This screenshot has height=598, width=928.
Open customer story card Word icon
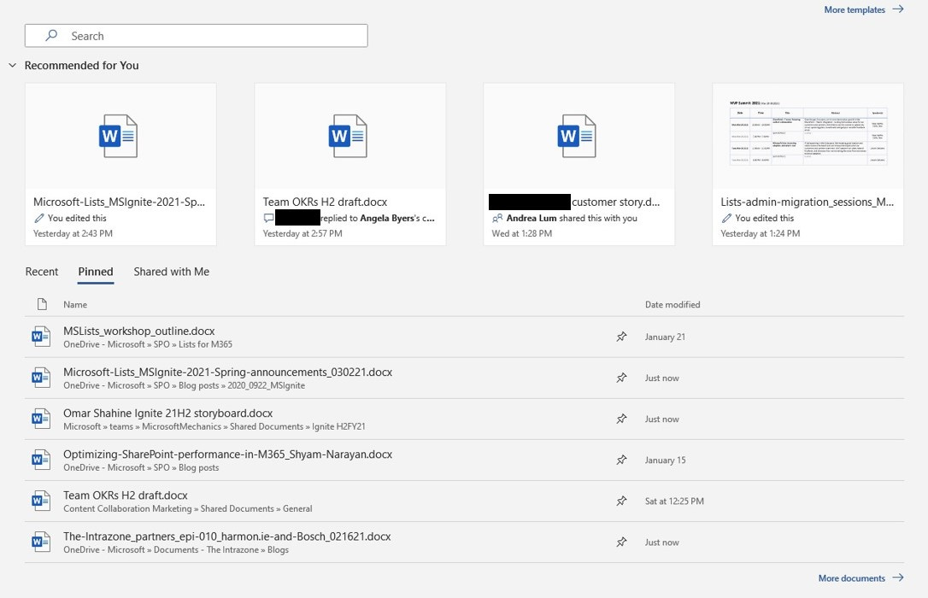(577, 136)
